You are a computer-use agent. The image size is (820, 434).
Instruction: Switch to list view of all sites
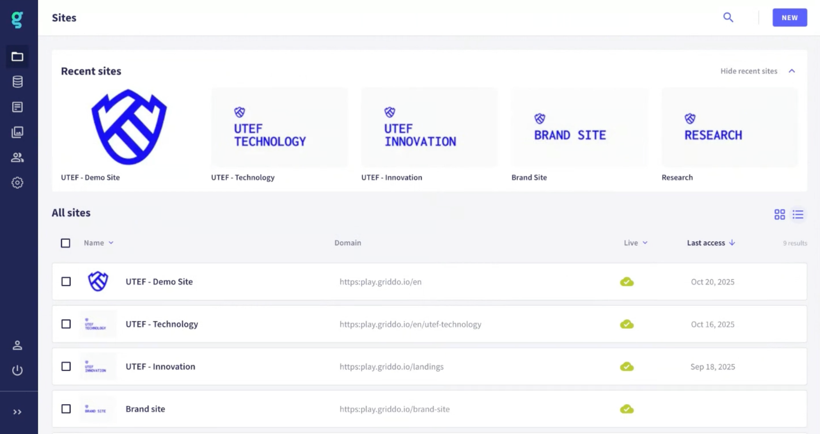coord(798,214)
